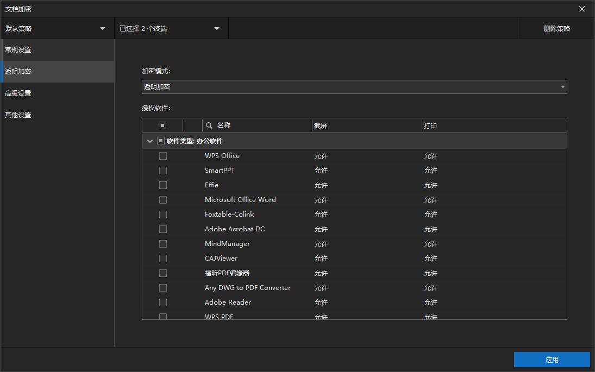Open the 其他设置 sidebar tab
Viewport: 595px width, 372px height.
coord(57,115)
